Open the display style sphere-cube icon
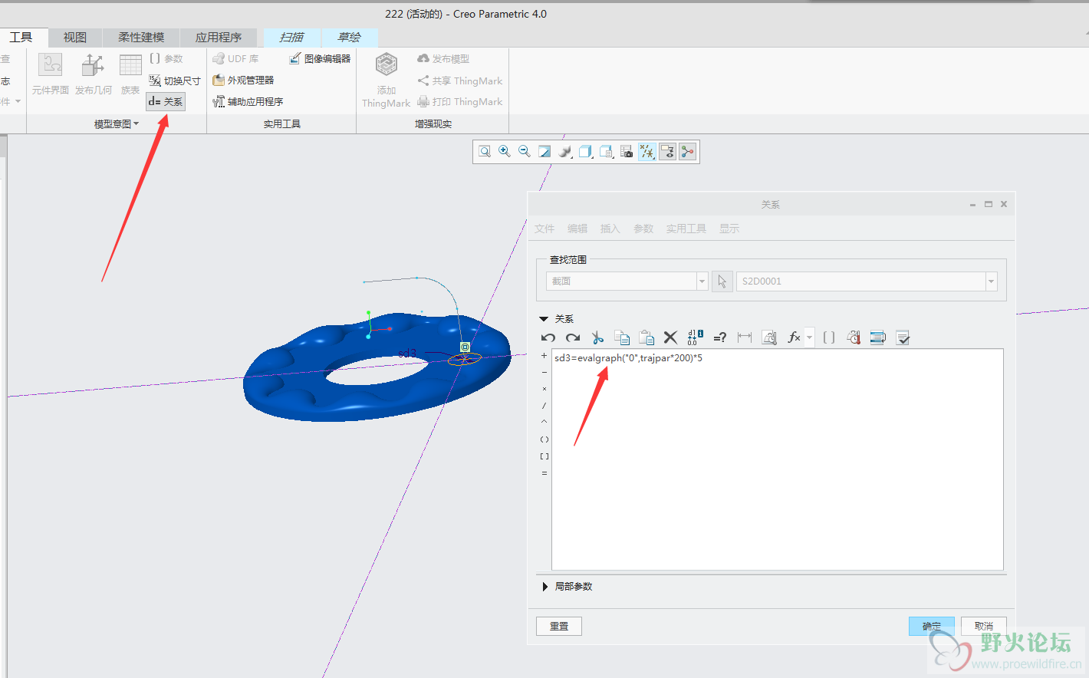The width and height of the screenshot is (1089, 678). [565, 152]
